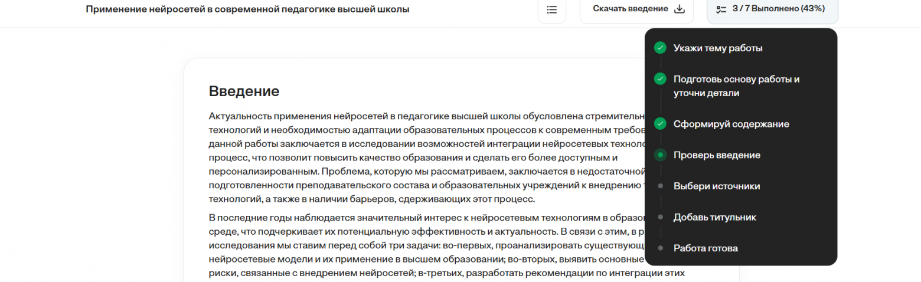
Task: Click gray dot beside Выбери источники
Action: [x=660, y=186]
